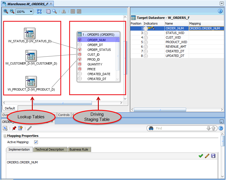This screenshot has height=180, width=226.
Task: Click the diagram horizontal scrollbar thumb
Action: click(x=63, y=103)
